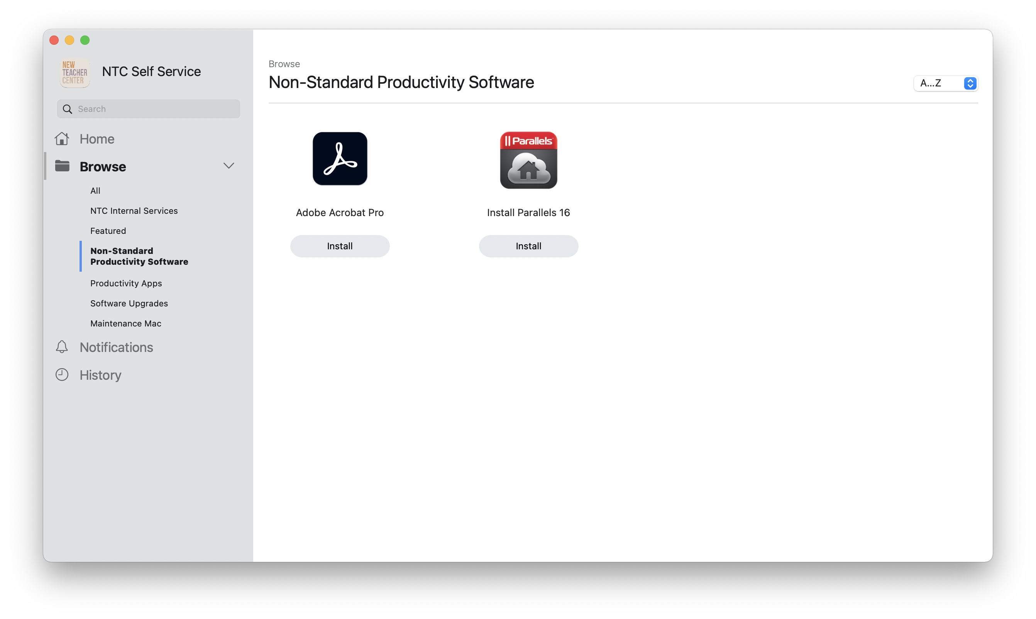Screen dimensions: 1036x619
Task: Navigate to Software Upgrades section
Action: [x=129, y=303]
